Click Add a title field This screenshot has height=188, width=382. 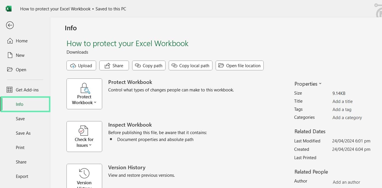pyautogui.click(x=342, y=101)
